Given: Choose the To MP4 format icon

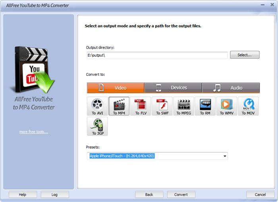Looking at the screenshot, I should [x=119, y=106].
